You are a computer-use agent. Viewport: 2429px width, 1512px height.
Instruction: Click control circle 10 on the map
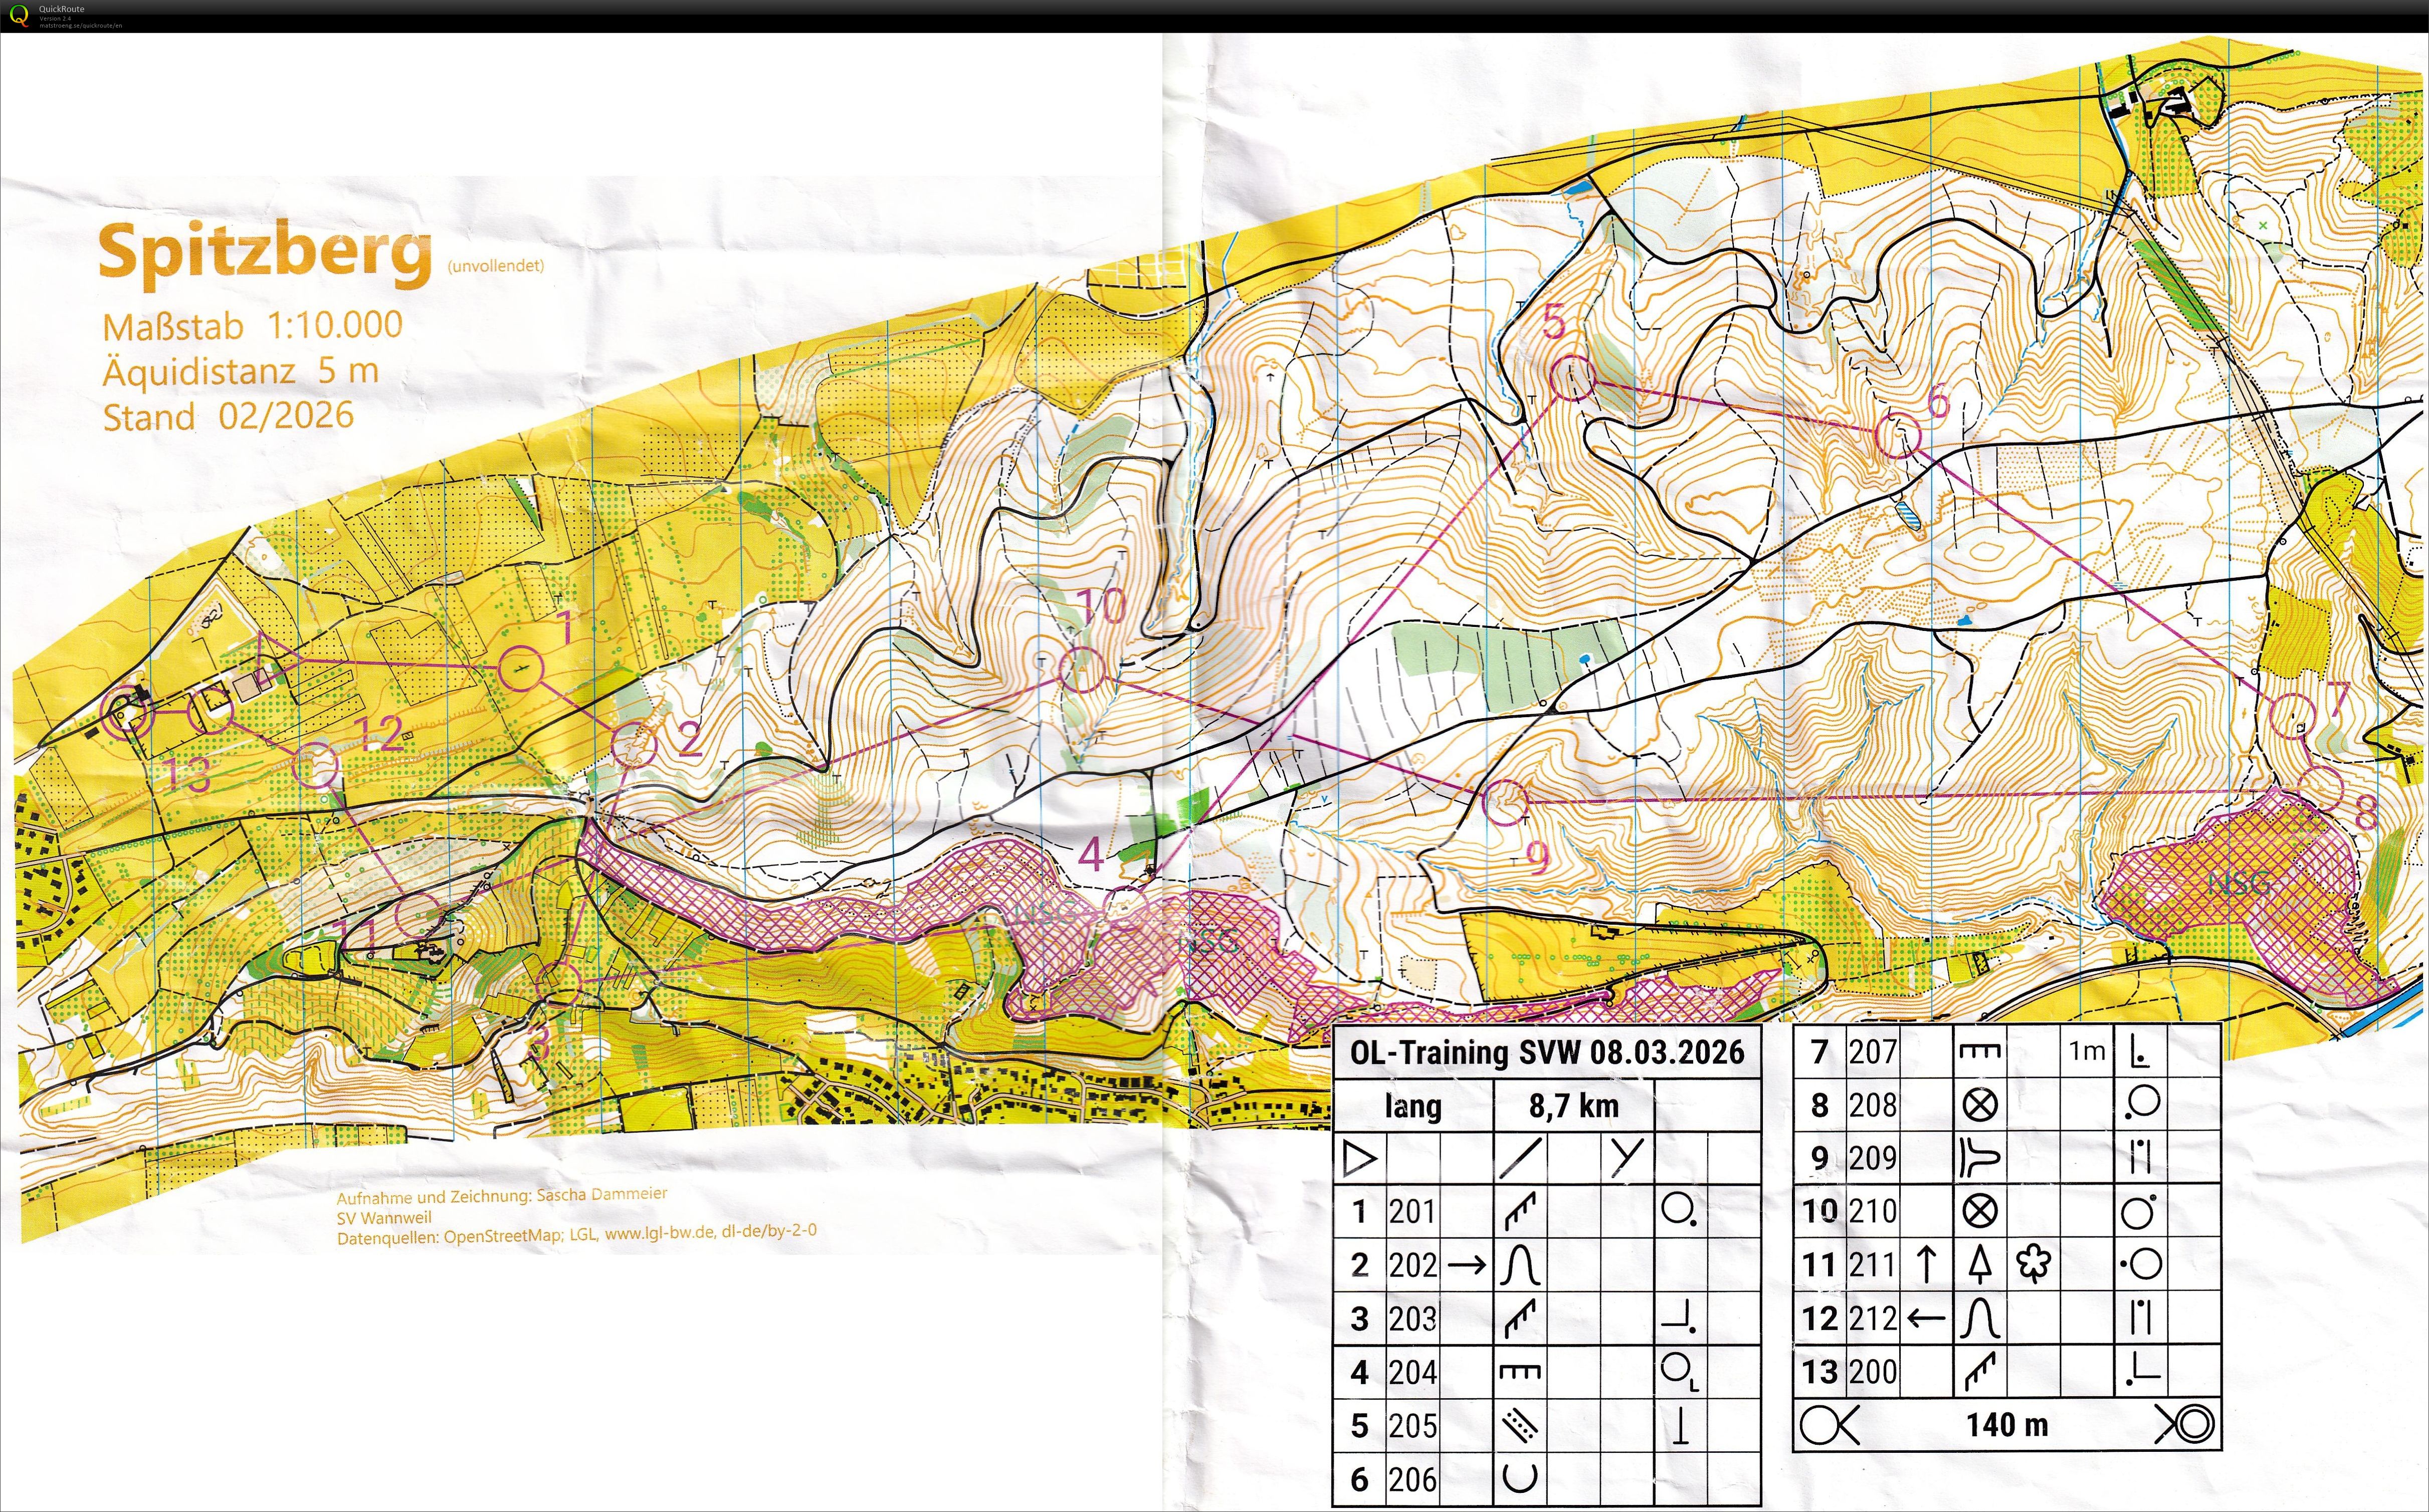[x=1082, y=669]
